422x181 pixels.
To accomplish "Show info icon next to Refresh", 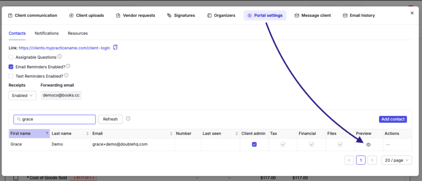I will (128, 118).
